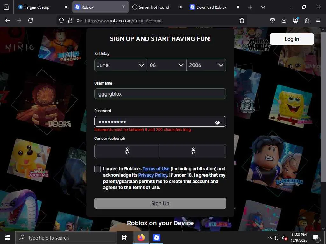The height and width of the screenshot is (244, 326).
Task: Close the Download Roblox tab
Action: (x=238, y=7)
